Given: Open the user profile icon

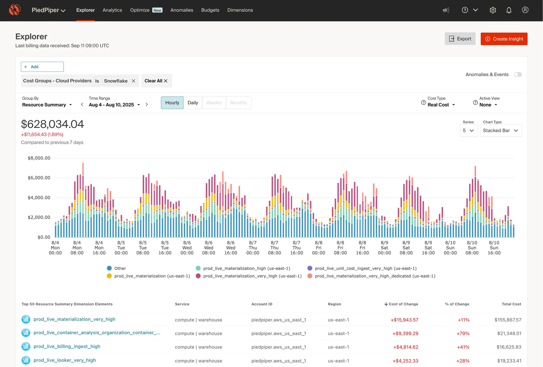Looking at the screenshot, I should click(525, 10).
